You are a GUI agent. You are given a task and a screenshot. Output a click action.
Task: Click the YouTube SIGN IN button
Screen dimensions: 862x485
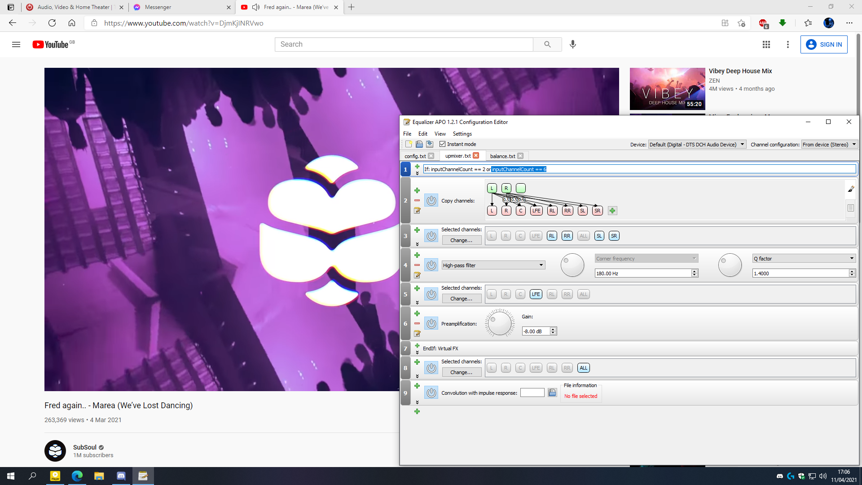pyautogui.click(x=824, y=44)
